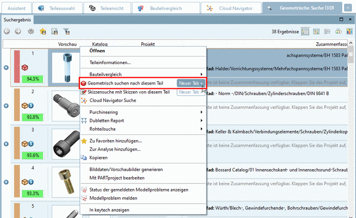356x218 pixels.
Task: Choose Bilddaten/Vorschaubilder generieren
Action: [x=143, y=170]
